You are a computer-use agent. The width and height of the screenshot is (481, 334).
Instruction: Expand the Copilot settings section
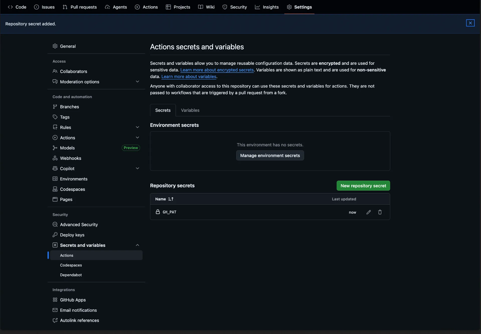click(x=138, y=168)
